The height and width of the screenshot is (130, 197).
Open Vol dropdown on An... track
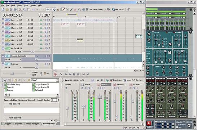[x=18, y=32]
